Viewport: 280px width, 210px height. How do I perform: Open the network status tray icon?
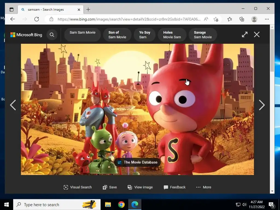coord(238,205)
